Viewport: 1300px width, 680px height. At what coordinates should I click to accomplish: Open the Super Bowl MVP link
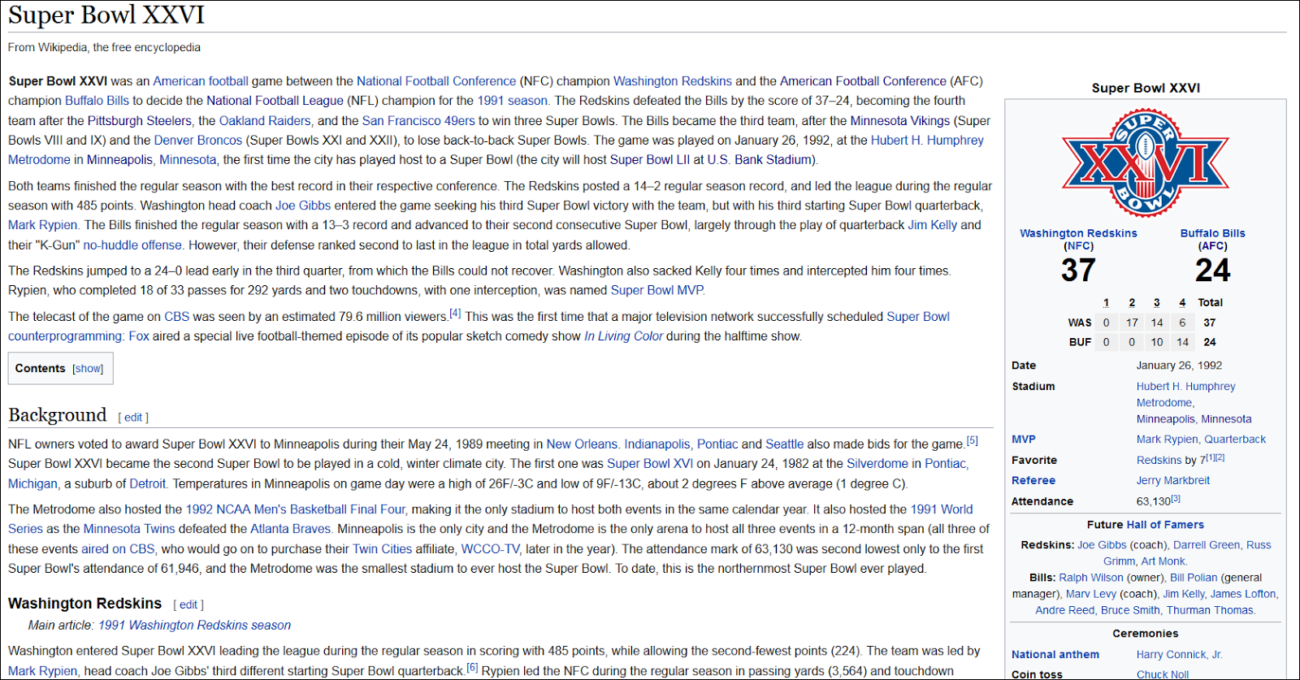[657, 290]
